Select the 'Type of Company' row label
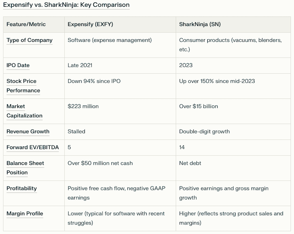 [x=29, y=40]
